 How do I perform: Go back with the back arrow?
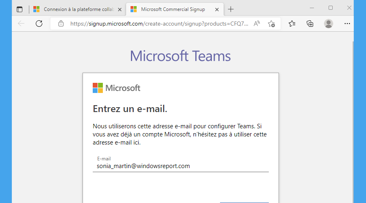click(x=21, y=24)
